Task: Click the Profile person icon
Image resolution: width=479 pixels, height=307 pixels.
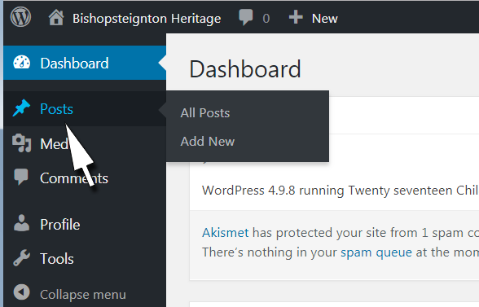Action: (x=22, y=222)
